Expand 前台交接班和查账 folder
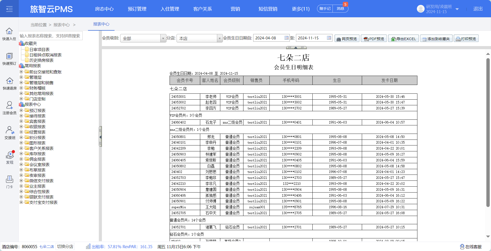This screenshot has height=251, width=491. click(21, 72)
